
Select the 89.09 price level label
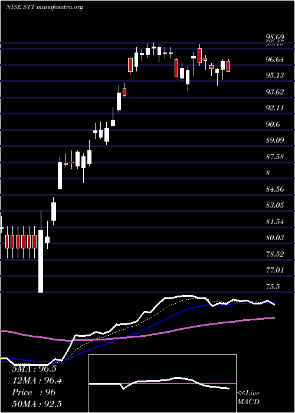pos(274,140)
